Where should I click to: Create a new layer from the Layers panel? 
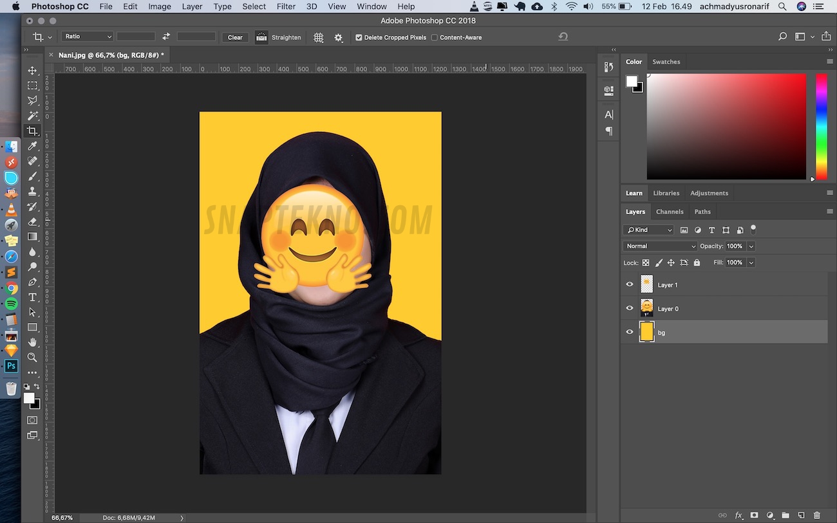(801, 515)
